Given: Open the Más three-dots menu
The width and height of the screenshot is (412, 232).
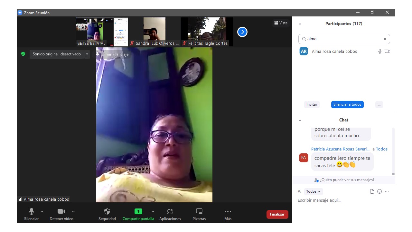Looking at the screenshot, I should point(228,212).
